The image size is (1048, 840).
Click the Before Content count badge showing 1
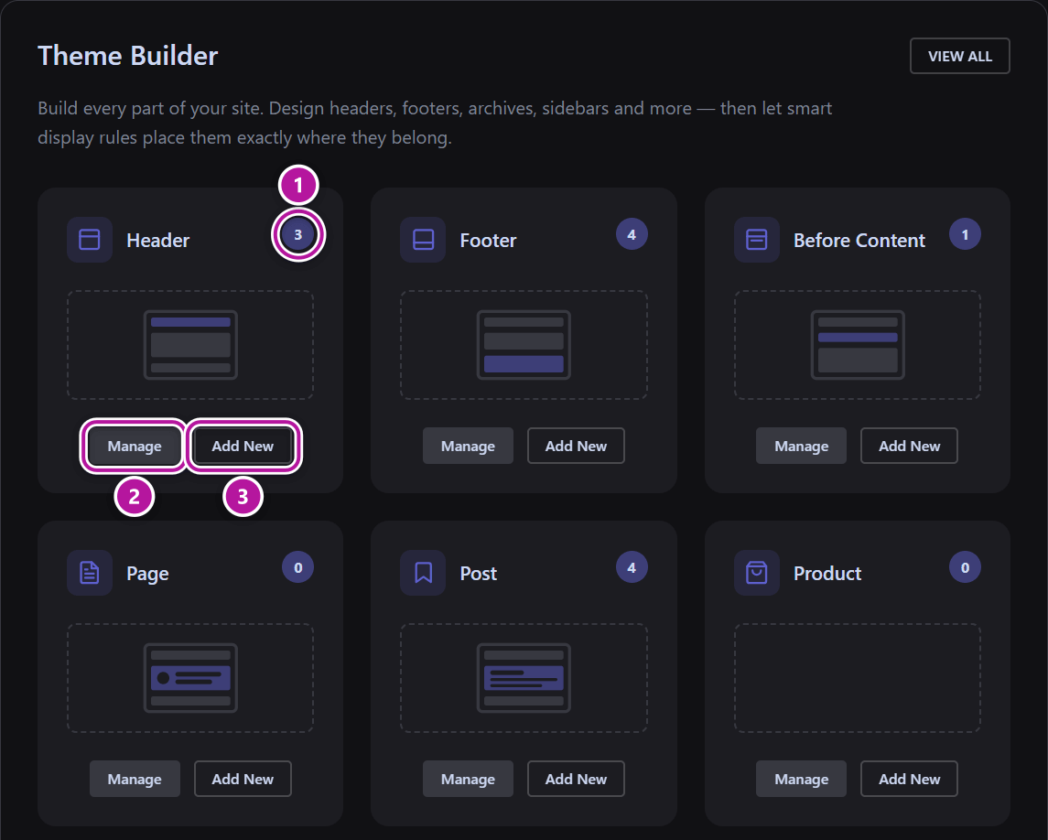[x=965, y=234]
